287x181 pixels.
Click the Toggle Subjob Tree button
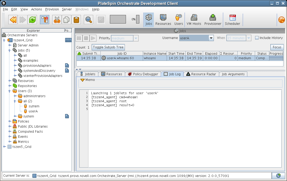(108, 47)
